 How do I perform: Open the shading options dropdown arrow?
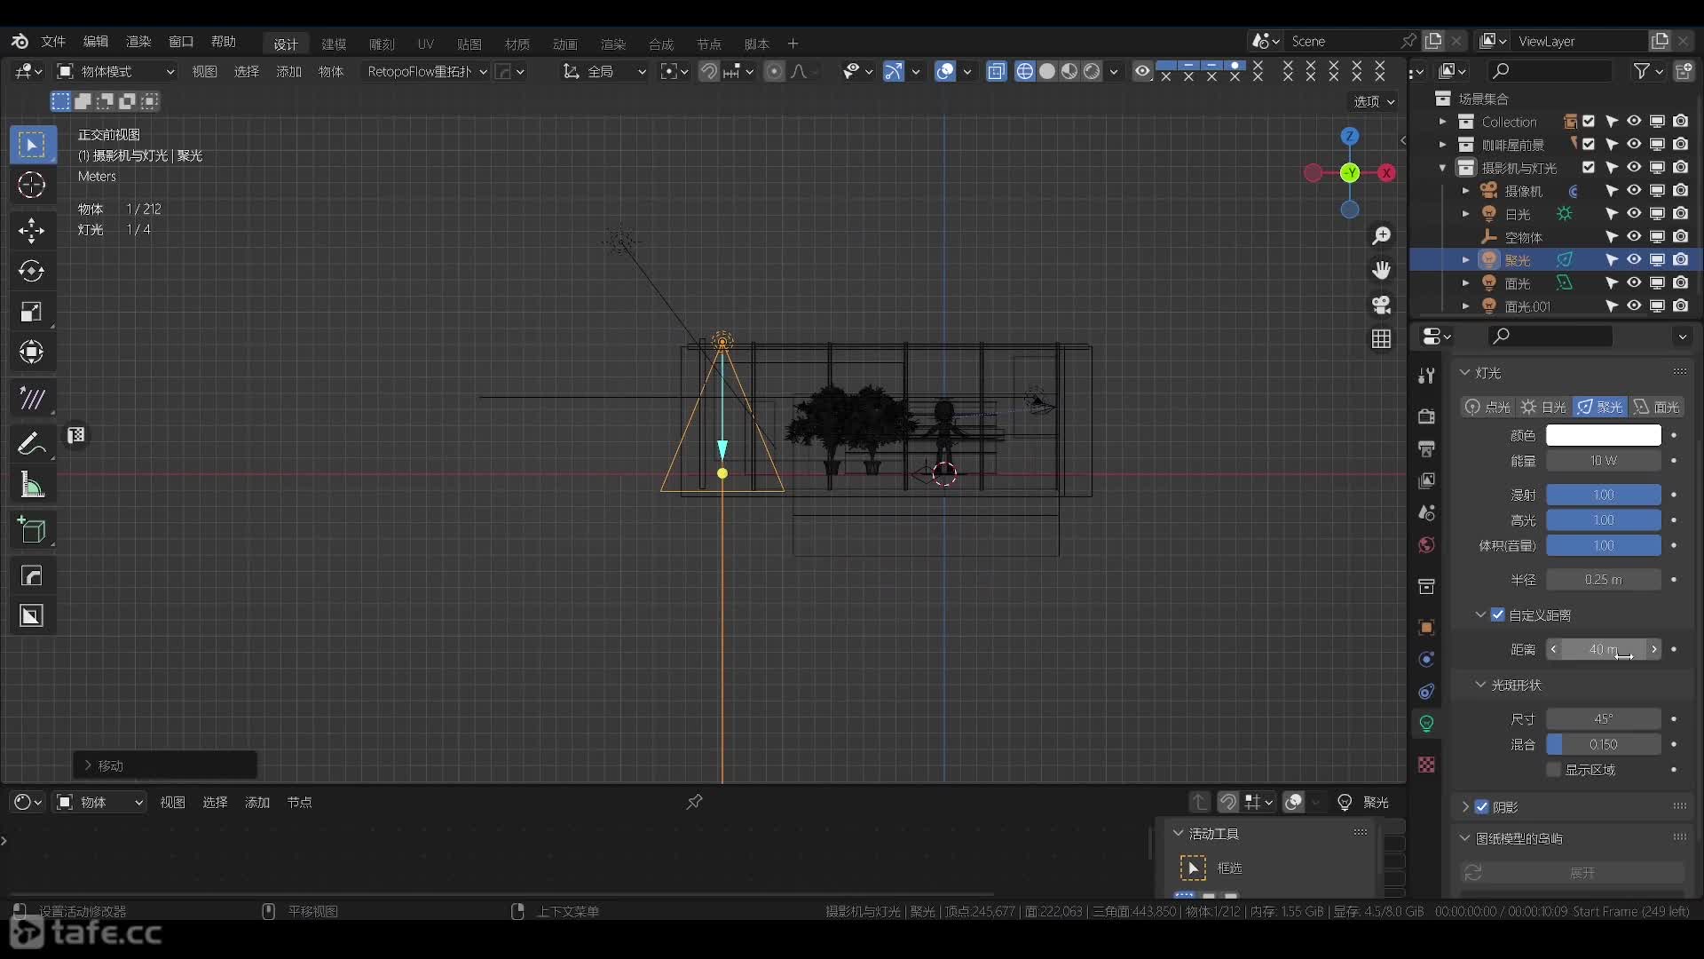point(1114,71)
